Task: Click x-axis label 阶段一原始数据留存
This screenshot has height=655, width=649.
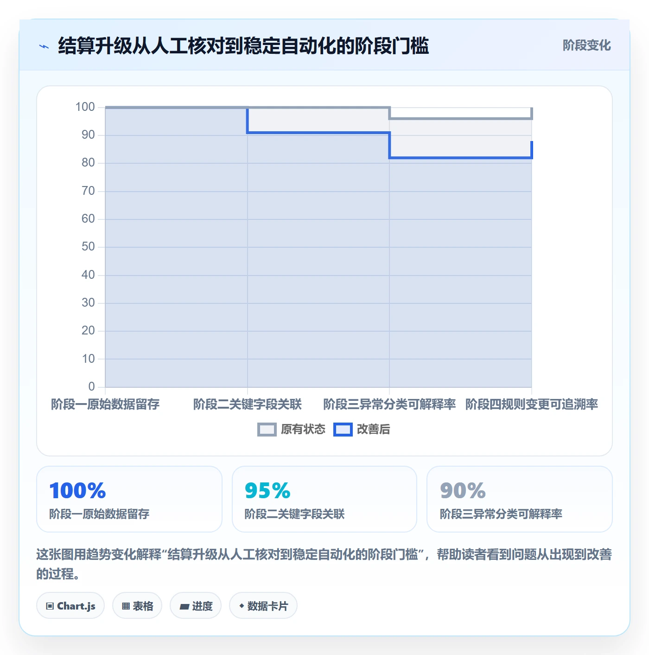Action: point(105,405)
